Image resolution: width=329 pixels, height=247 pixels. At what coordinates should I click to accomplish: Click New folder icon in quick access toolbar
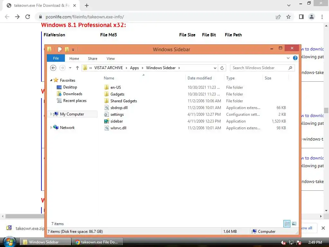click(67, 49)
